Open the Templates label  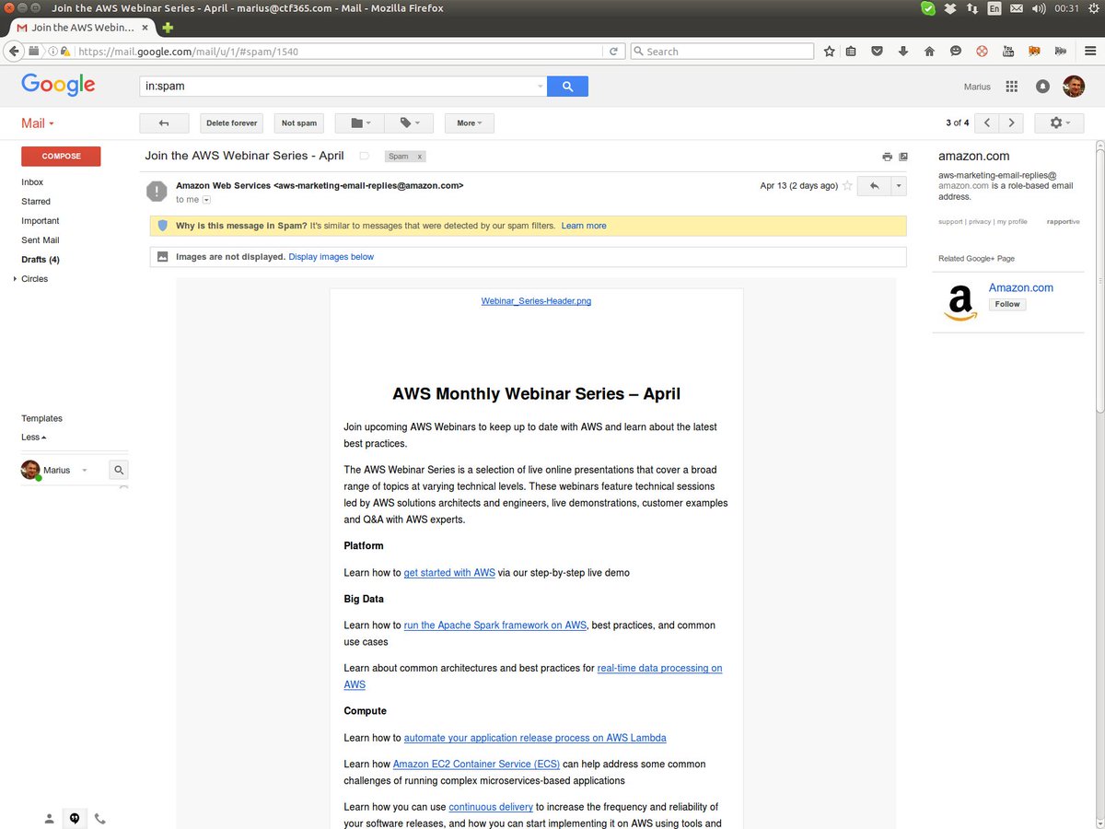41,418
